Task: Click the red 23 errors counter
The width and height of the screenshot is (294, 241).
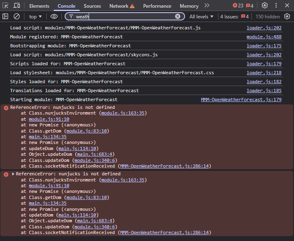Action: pos(238,6)
